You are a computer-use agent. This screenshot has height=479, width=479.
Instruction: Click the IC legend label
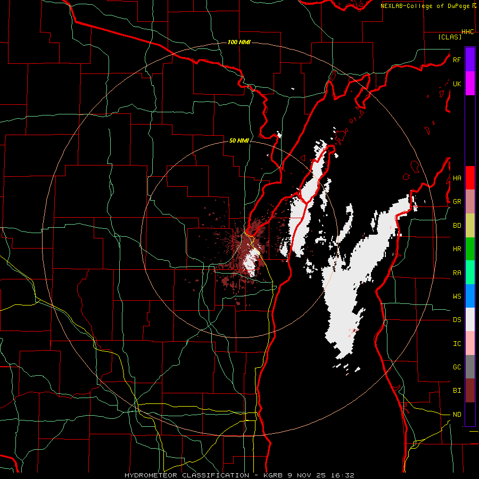pos(457,344)
